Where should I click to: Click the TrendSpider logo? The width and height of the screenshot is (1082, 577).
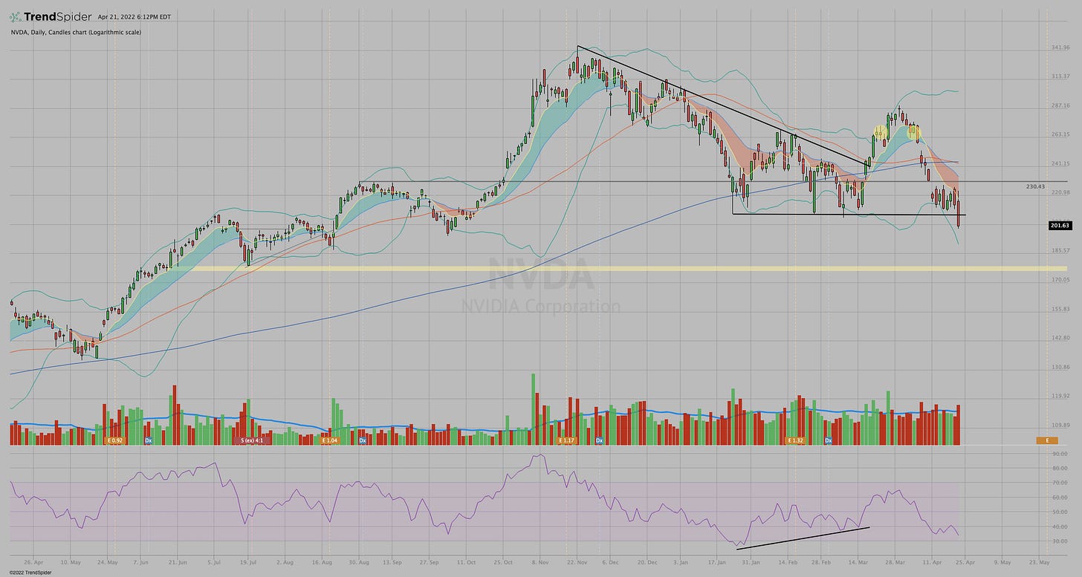51,16
